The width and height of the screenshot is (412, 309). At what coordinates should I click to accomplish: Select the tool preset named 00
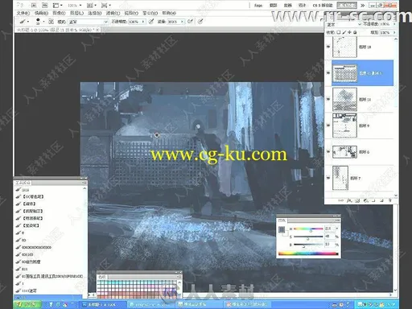click(48, 240)
